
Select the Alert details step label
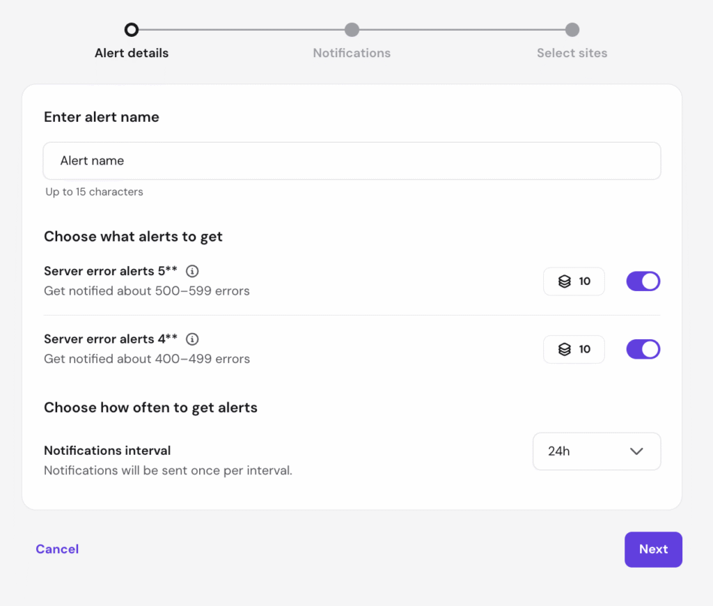(x=132, y=53)
